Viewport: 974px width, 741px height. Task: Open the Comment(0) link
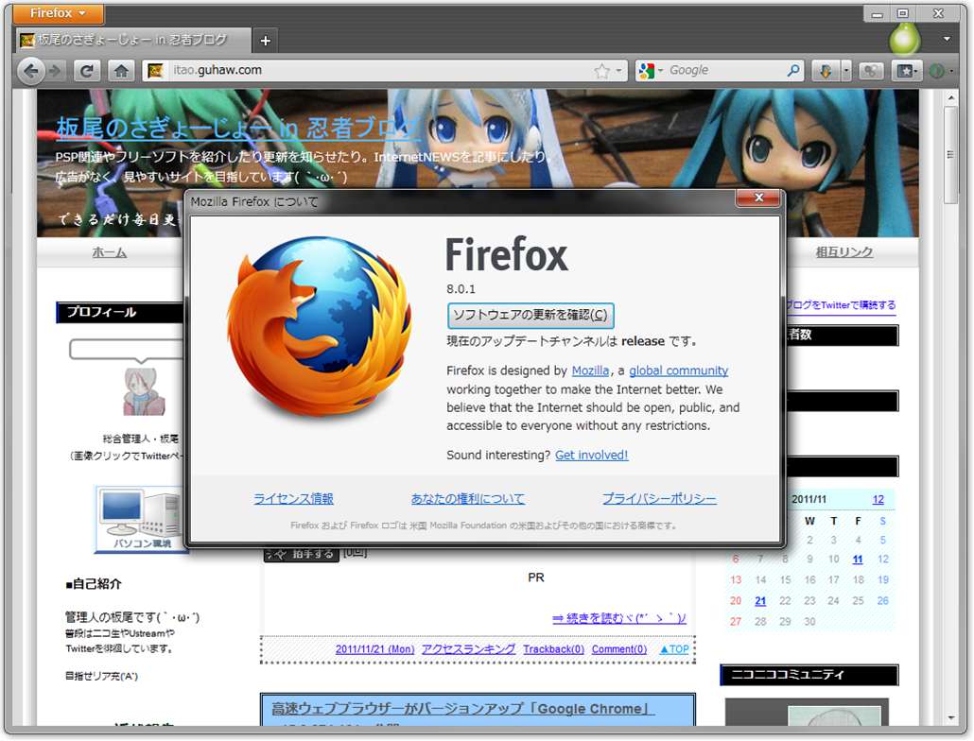(618, 649)
